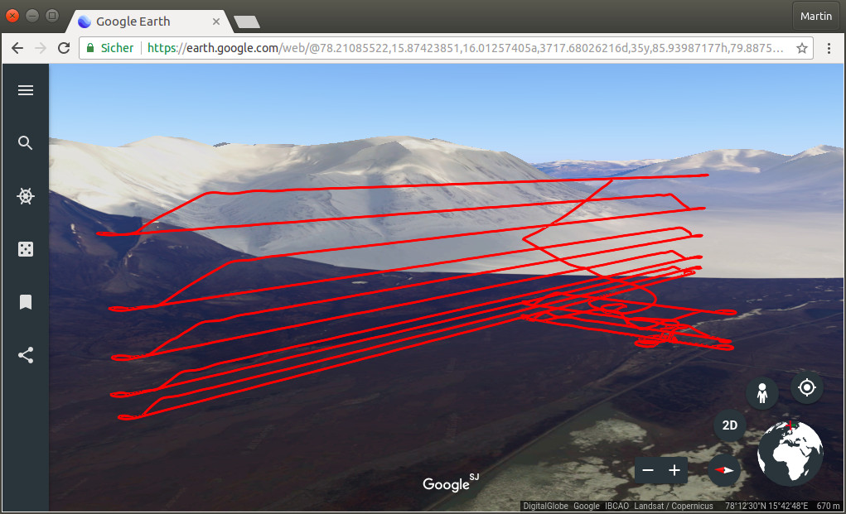Click the fly to my location target icon
This screenshot has width=846, height=514.
(806, 387)
